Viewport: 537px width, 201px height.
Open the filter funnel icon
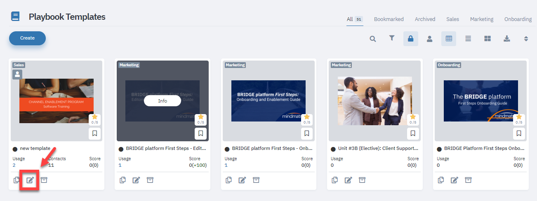point(392,38)
